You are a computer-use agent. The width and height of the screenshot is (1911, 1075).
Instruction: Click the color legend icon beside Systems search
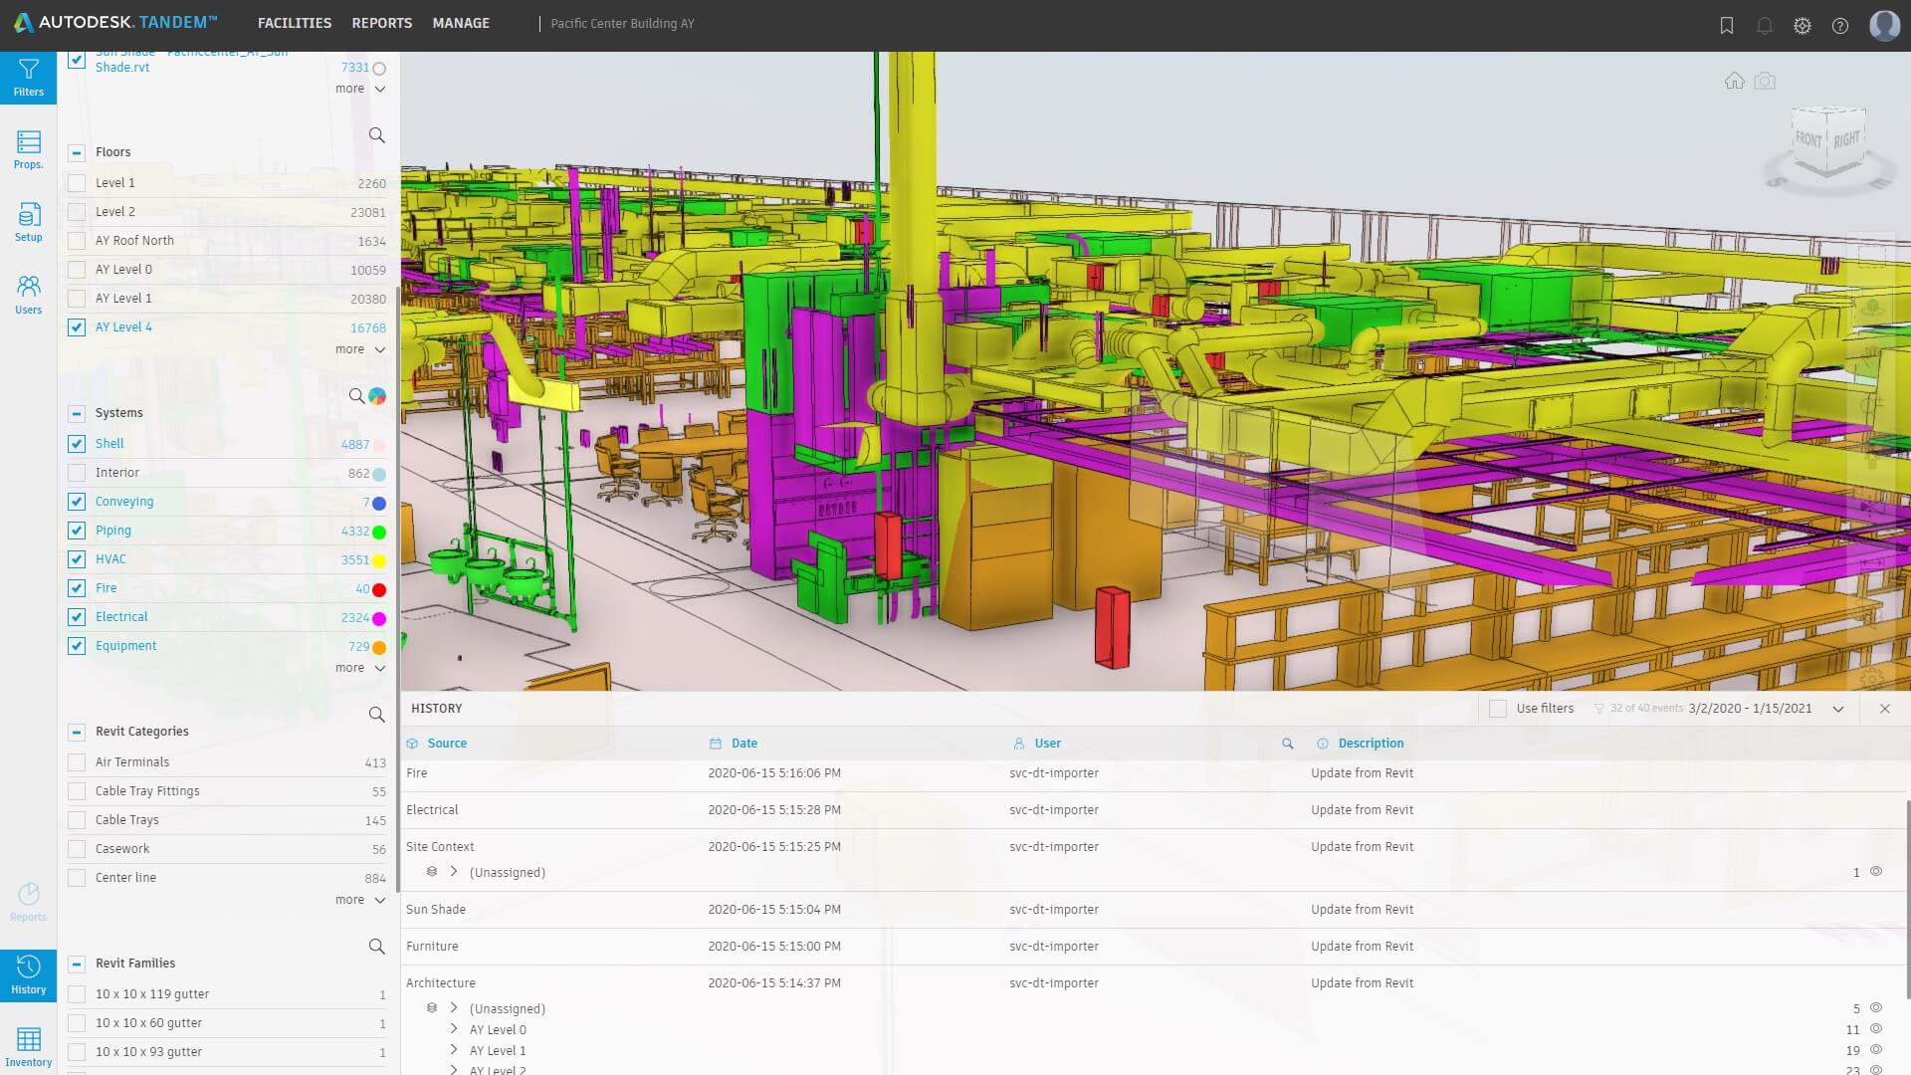(x=377, y=396)
